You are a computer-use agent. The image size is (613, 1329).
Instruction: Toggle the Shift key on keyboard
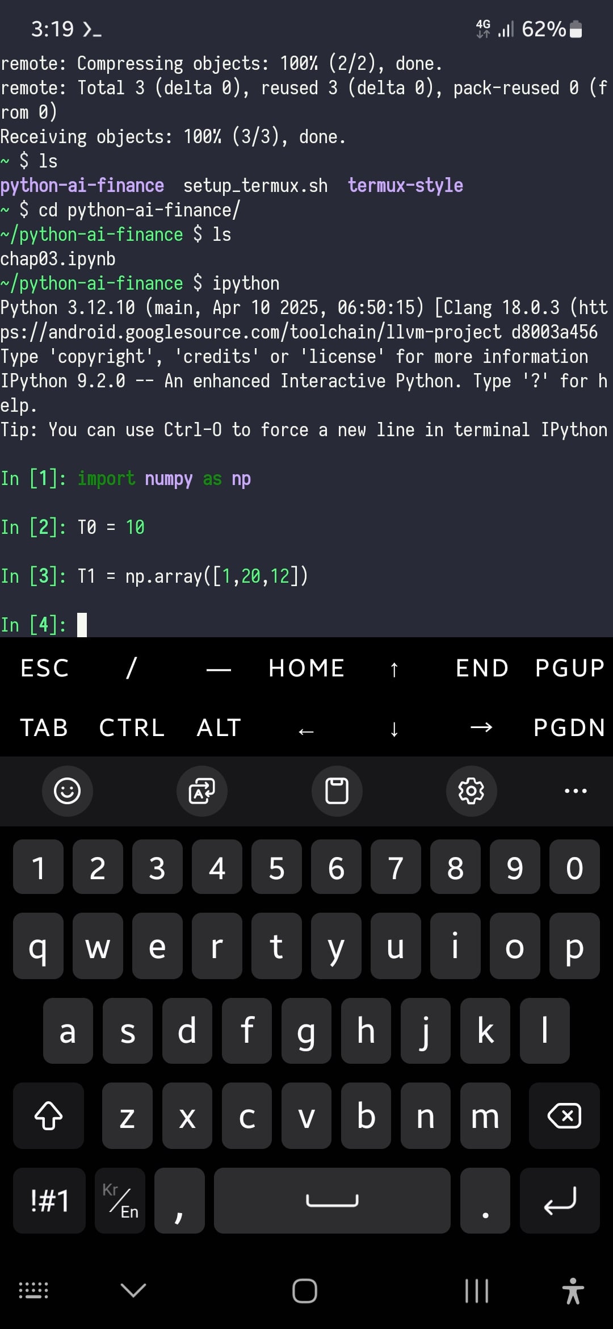48,1115
